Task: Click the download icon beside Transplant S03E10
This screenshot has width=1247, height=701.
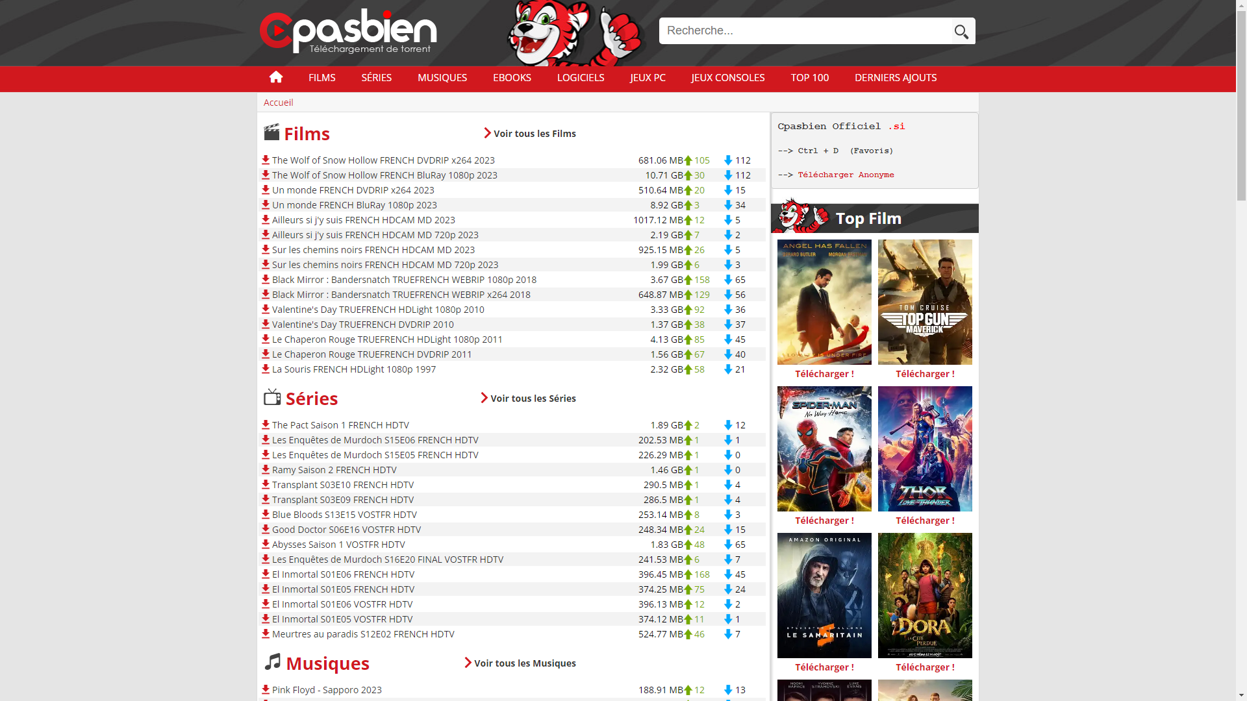Action: click(x=266, y=484)
